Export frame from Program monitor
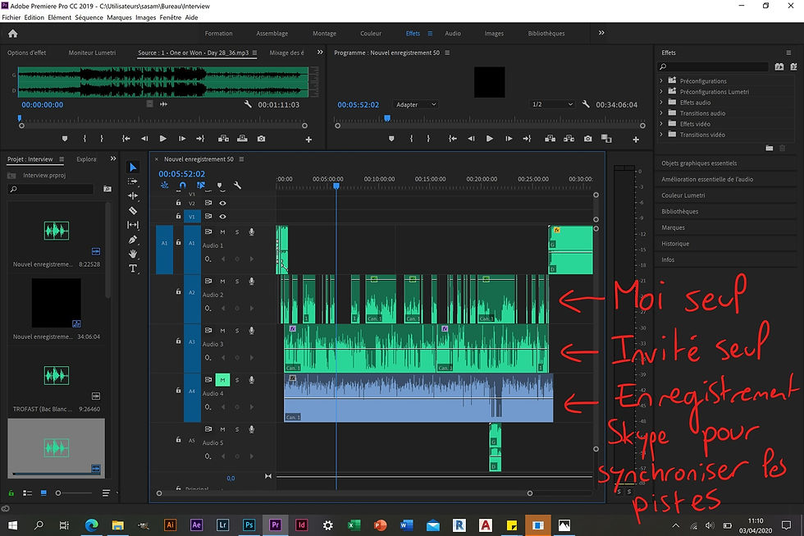This screenshot has height=536, width=804. coord(587,139)
